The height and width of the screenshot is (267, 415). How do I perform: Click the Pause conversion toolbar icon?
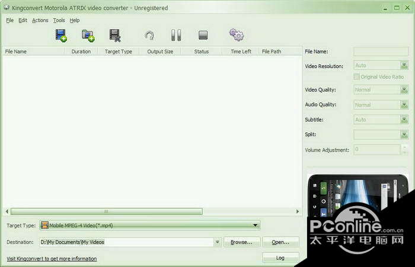[x=176, y=35]
